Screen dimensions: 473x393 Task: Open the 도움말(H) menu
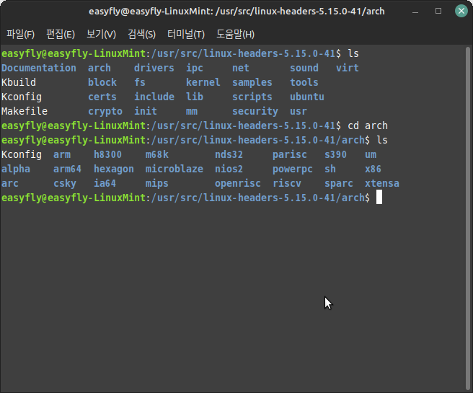click(235, 34)
